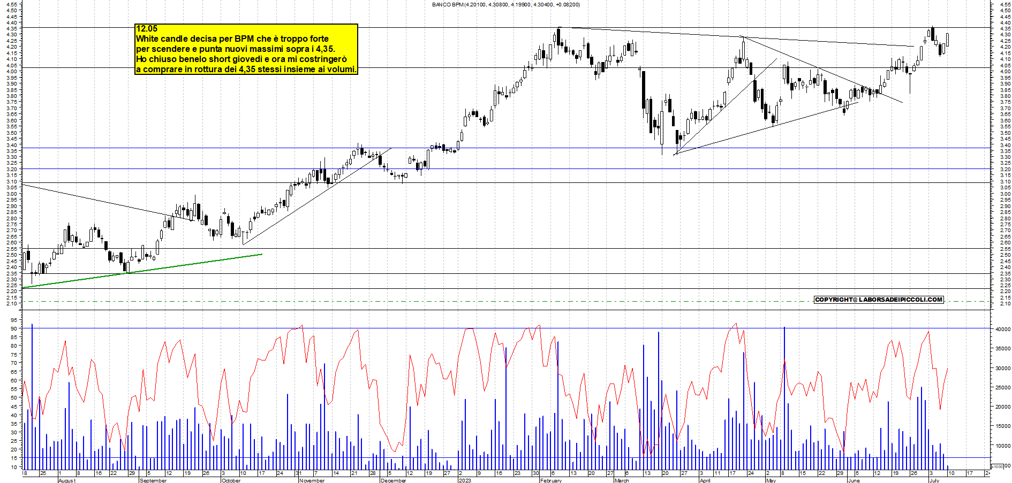Click the May month label
The width and height of the screenshot is (1012, 483).
coord(771,480)
